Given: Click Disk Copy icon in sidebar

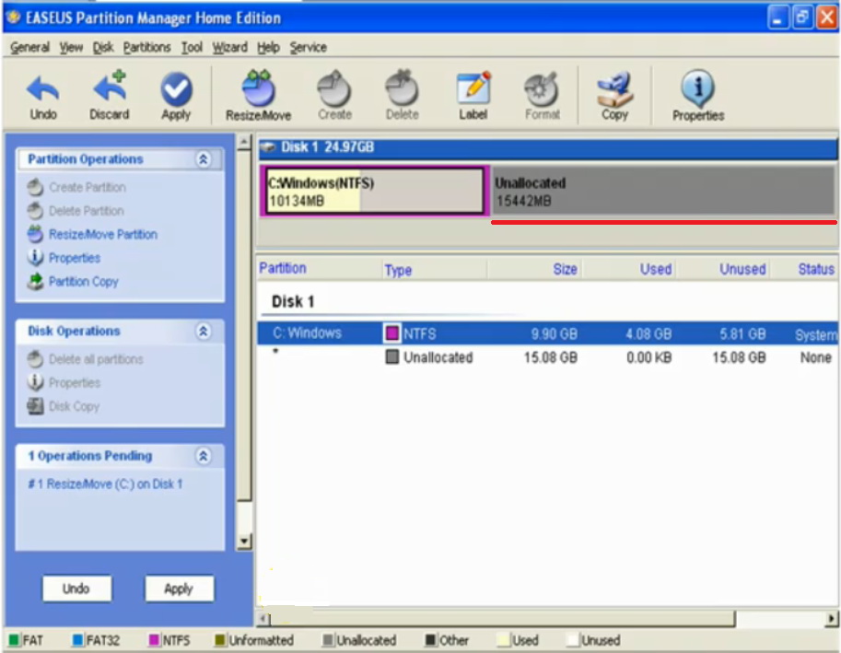Looking at the screenshot, I should coord(35,406).
